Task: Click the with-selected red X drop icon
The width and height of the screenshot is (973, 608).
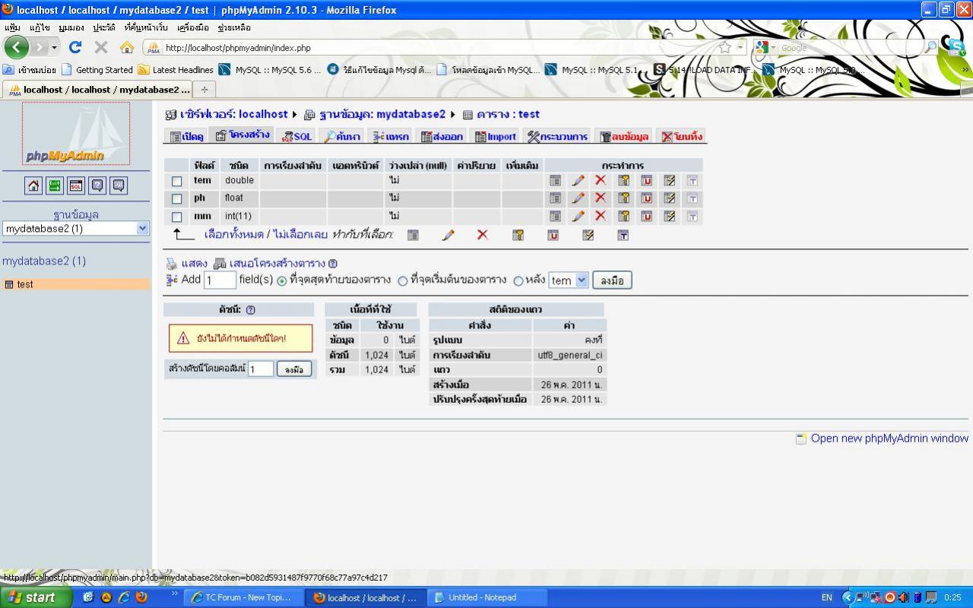Action: pos(482,236)
